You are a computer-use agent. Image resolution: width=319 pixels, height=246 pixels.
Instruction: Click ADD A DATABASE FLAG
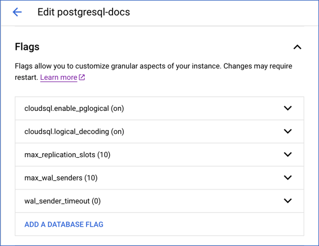[x=64, y=225]
